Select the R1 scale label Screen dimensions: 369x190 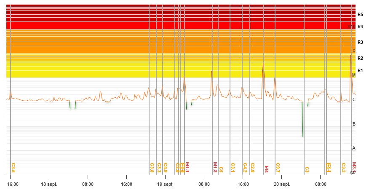tap(360, 70)
